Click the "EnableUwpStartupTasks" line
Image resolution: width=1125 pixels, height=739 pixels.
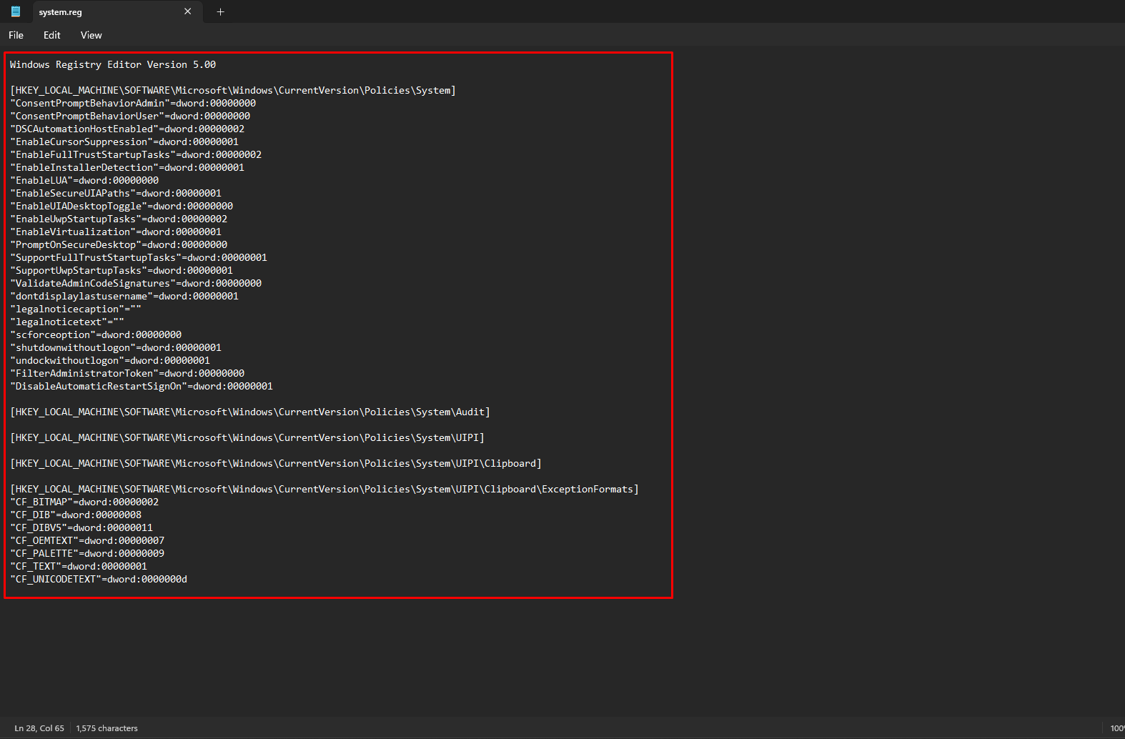(x=119, y=219)
